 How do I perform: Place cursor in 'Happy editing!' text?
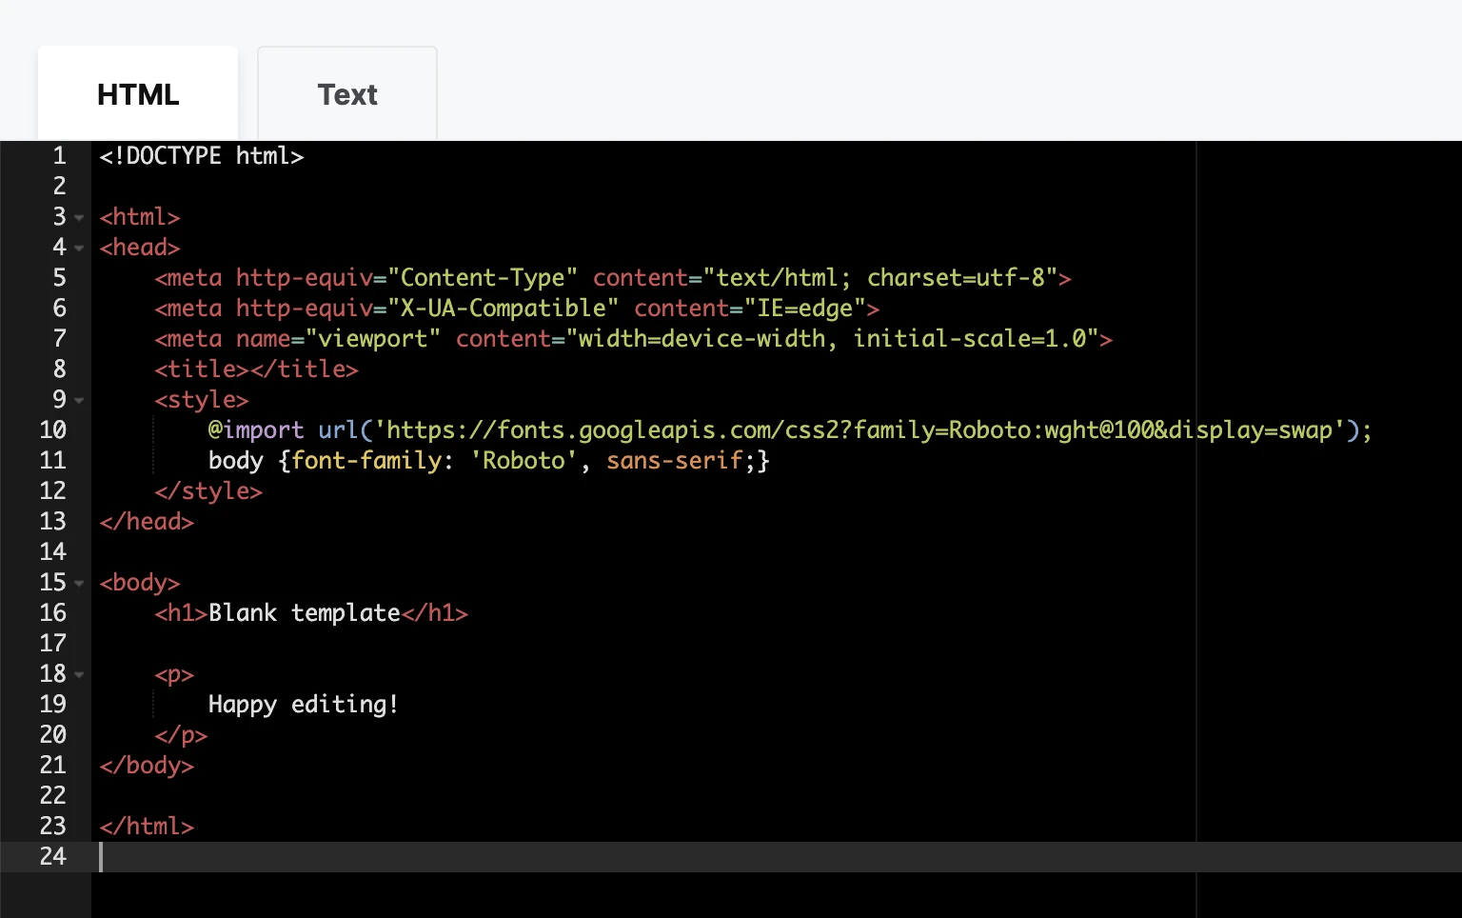[303, 705]
